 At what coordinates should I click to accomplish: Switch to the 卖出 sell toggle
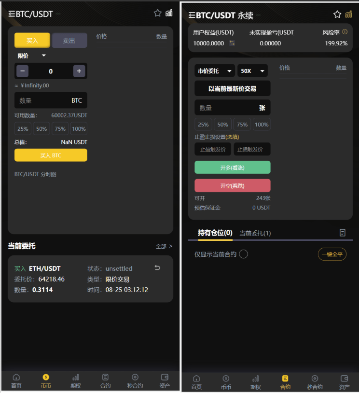(69, 41)
